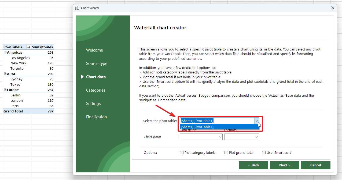Image resolution: width=342 pixels, height=180 pixels.
Task: Enable Plot category labels checkbox
Action: [182, 153]
